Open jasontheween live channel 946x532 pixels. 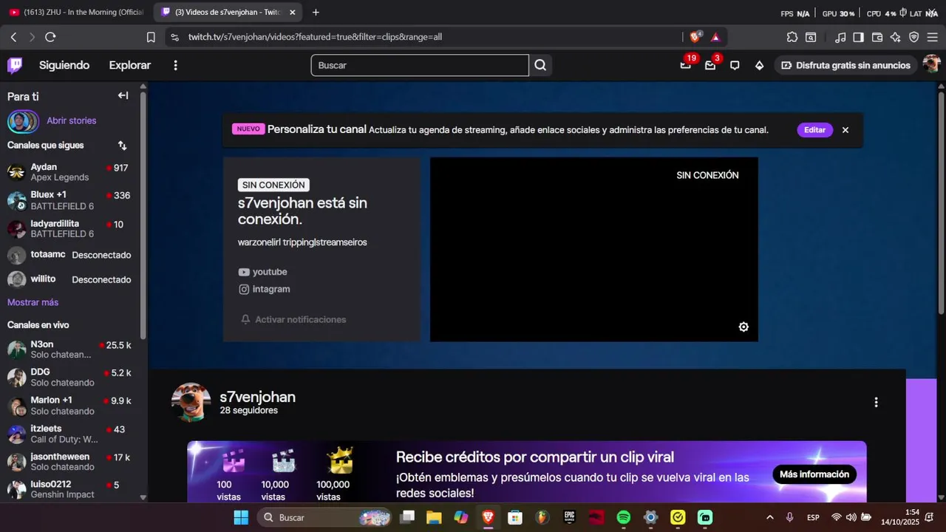tap(70, 462)
